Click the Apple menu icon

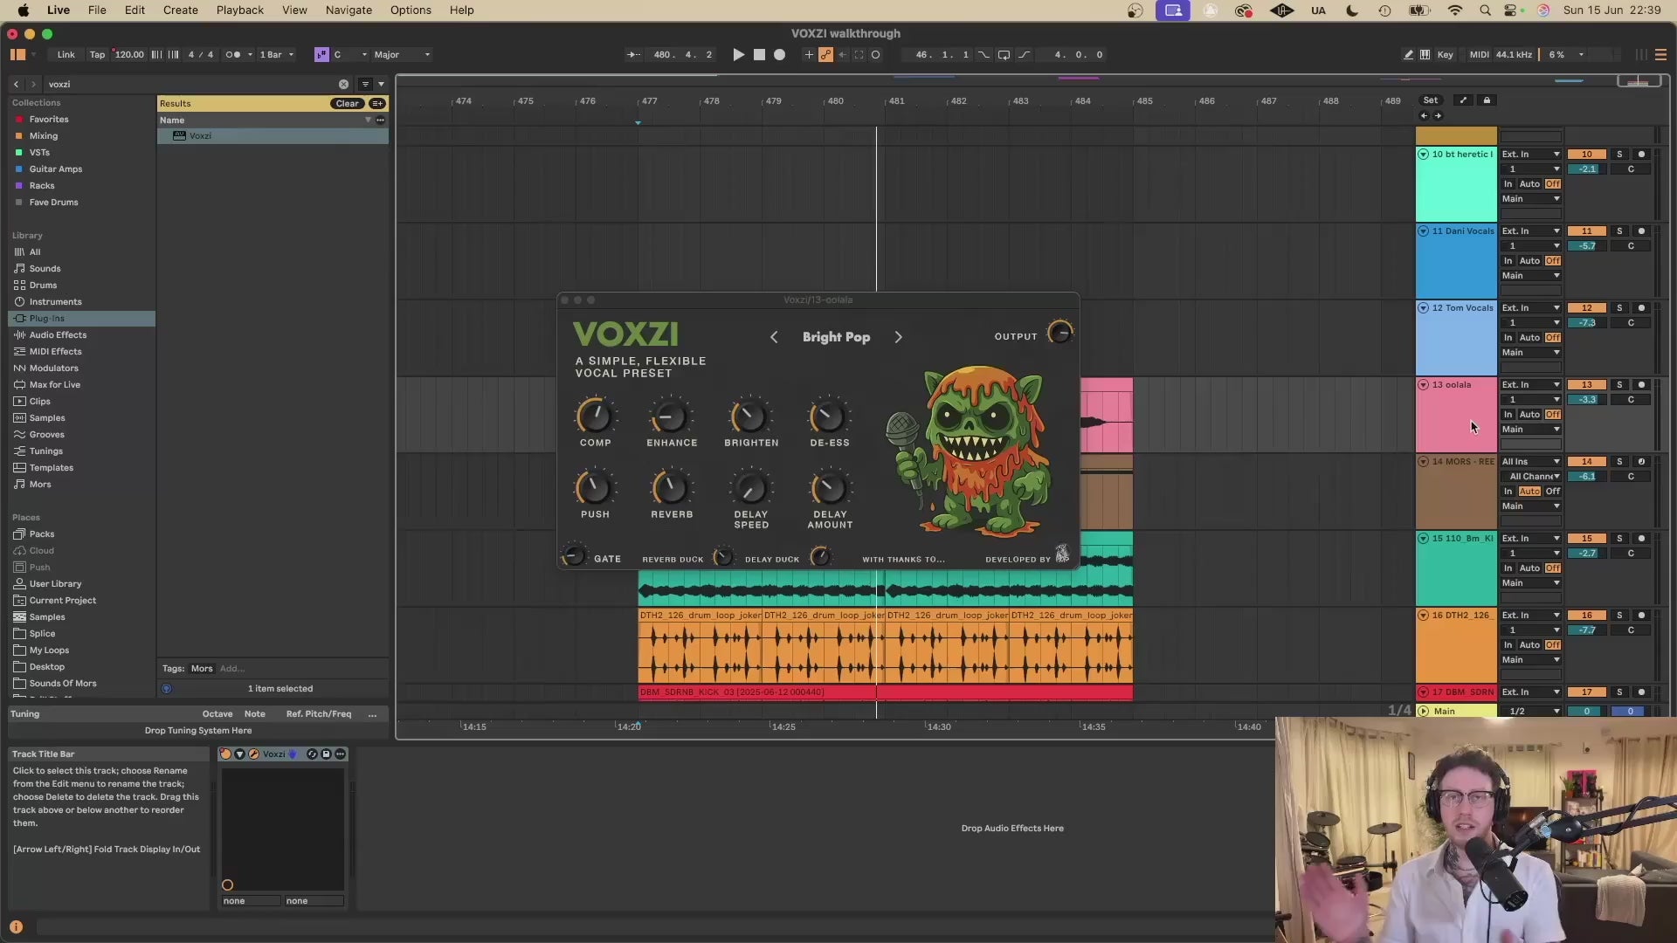(x=24, y=10)
